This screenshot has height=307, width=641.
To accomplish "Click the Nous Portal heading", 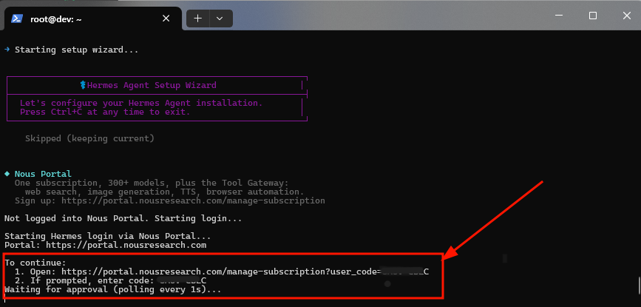I will click(43, 174).
